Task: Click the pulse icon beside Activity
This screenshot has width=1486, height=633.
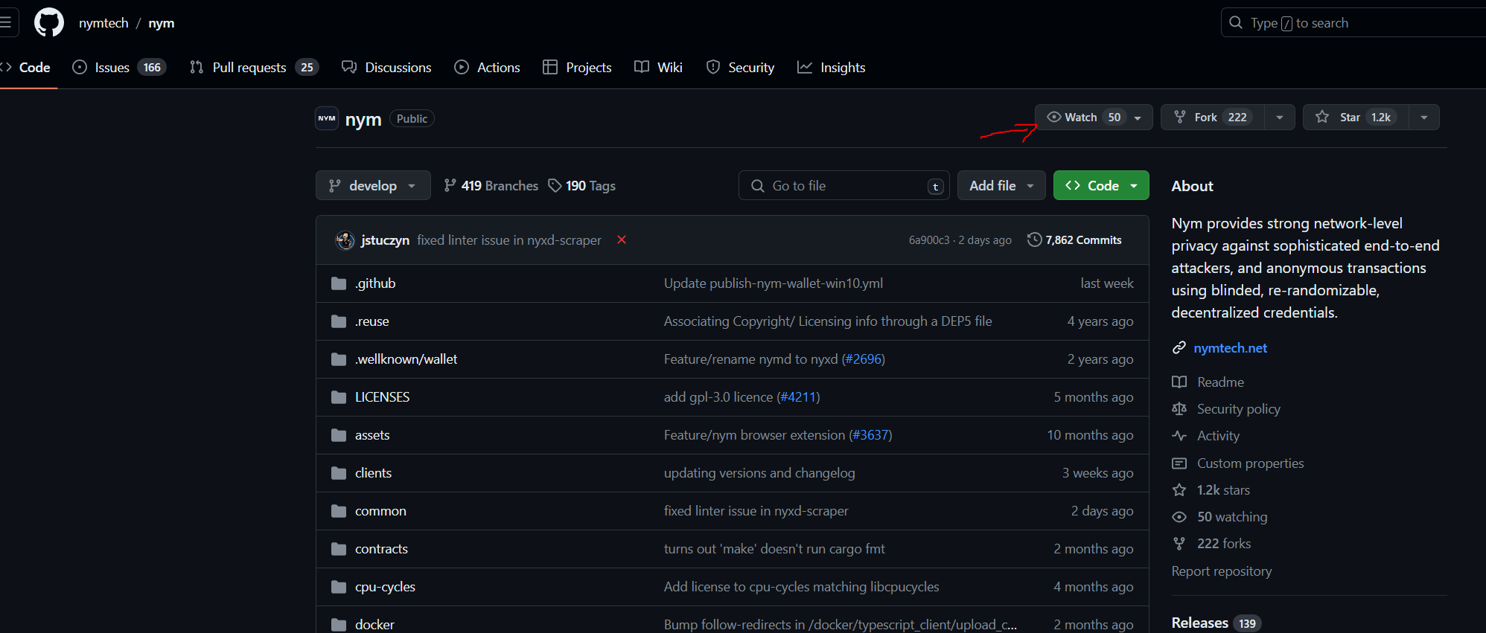Action: pos(1179,435)
